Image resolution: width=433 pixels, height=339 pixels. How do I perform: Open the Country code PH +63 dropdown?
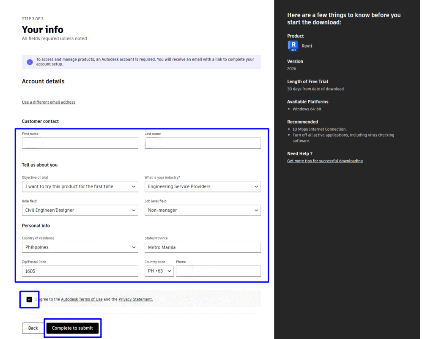(x=159, y=271)
